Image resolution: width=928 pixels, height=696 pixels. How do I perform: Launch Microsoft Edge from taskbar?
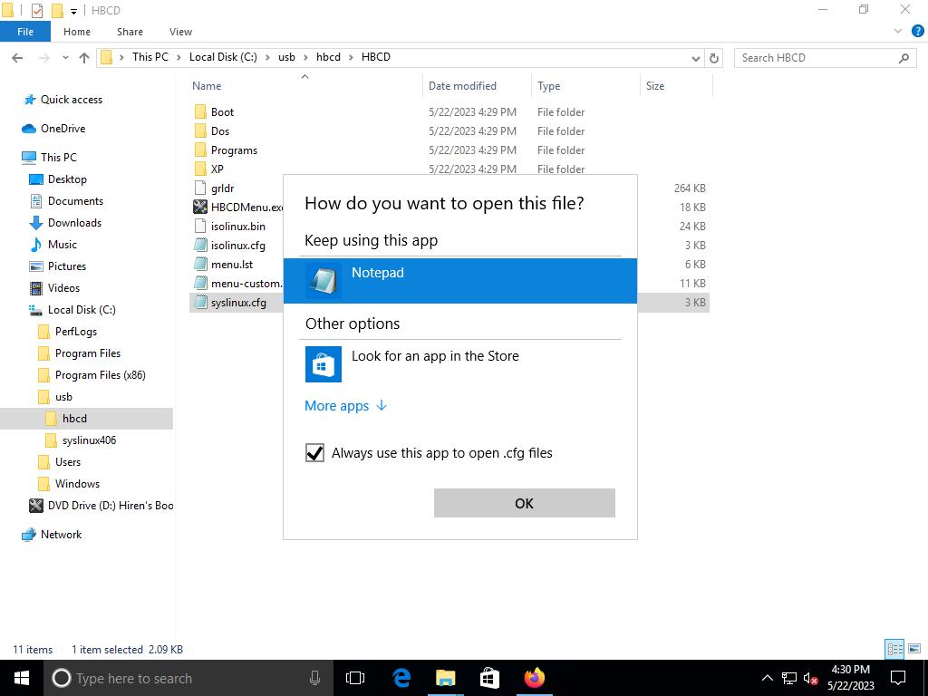[401, 678]
